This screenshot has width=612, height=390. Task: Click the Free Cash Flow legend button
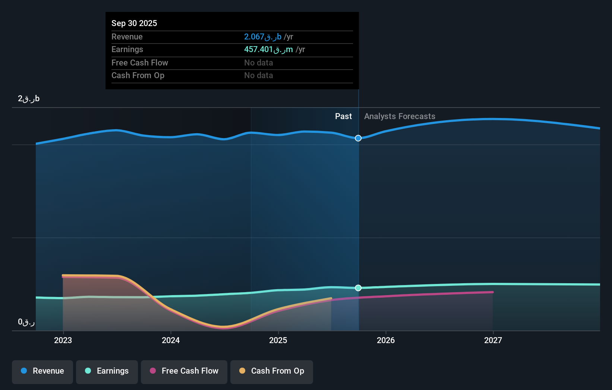pyautogui.click(x=184, y=371)
